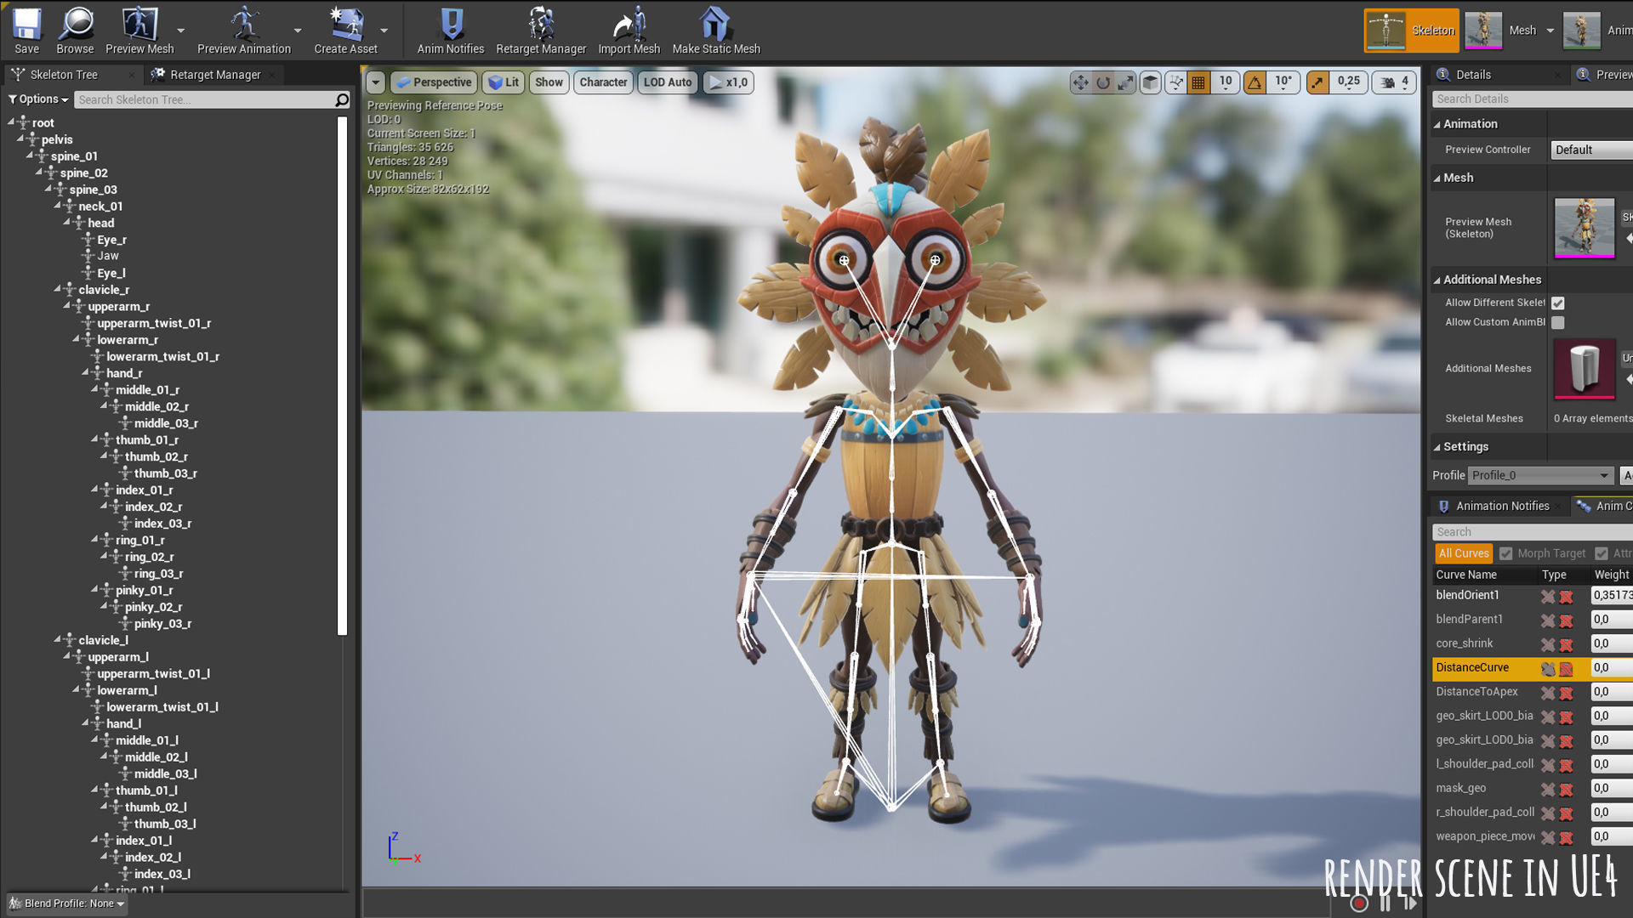
Task: Select the Jaw bone in tree
Action: [108, 256]
